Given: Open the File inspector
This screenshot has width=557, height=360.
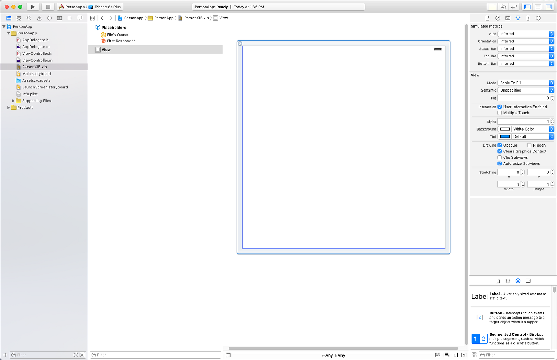Looking at the screenshot, I should tap(487, 18).
